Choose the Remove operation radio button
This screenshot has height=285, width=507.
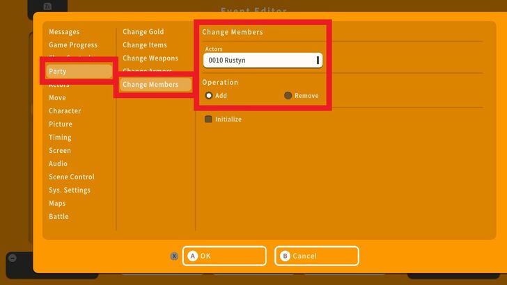tap(288, 96)
